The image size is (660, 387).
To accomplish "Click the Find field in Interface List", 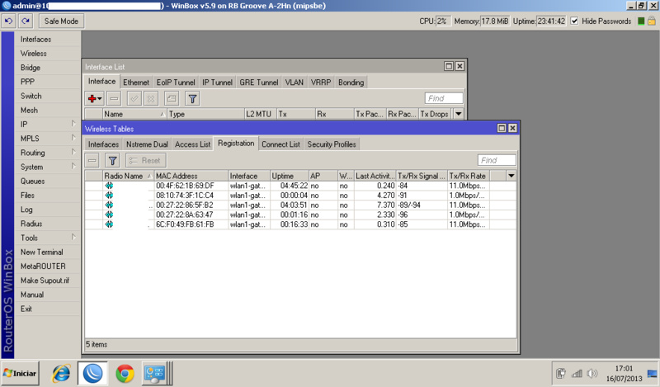I will coord(444,98).
